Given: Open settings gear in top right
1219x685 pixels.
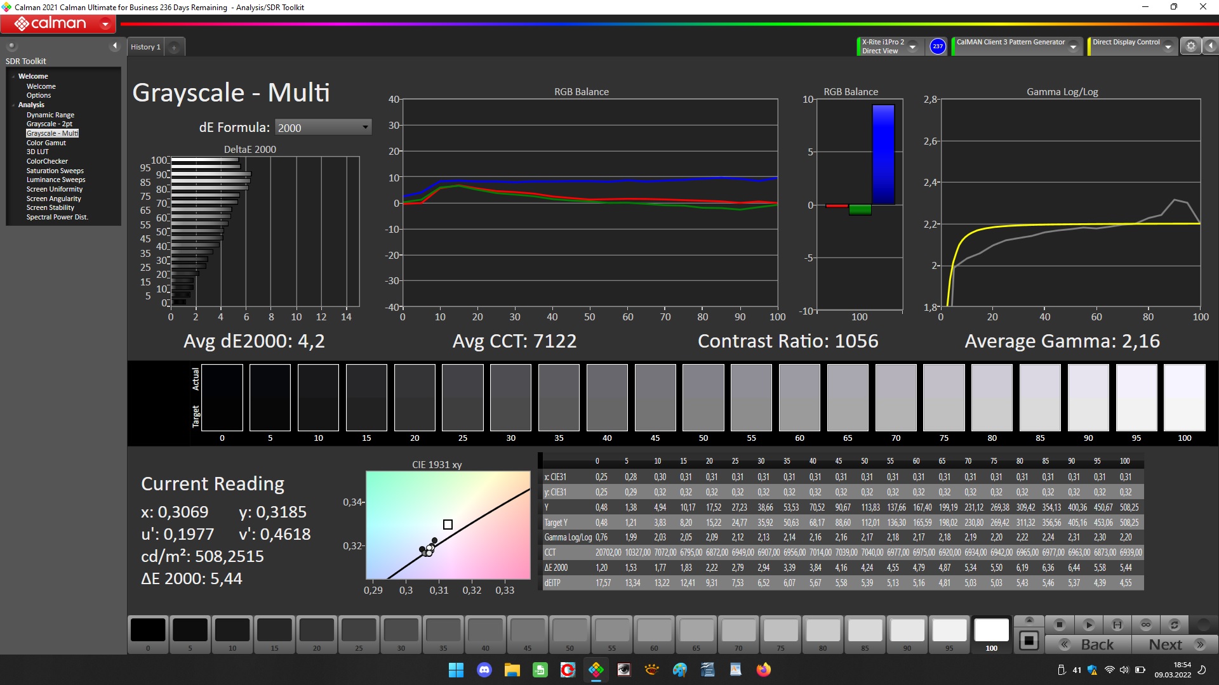Looking at the screenshot, I should click(1190, 46).
